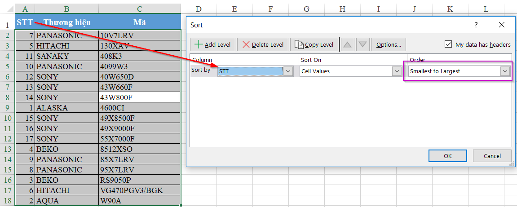The height and width of the screenshot is (207, 517).
Task: Click the Copy Level button
Action: (314, 44)
